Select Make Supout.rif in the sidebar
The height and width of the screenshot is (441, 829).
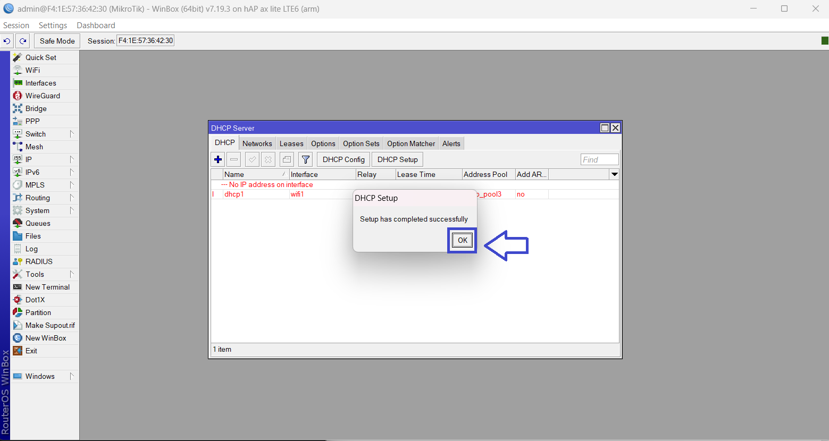(45, 325)
